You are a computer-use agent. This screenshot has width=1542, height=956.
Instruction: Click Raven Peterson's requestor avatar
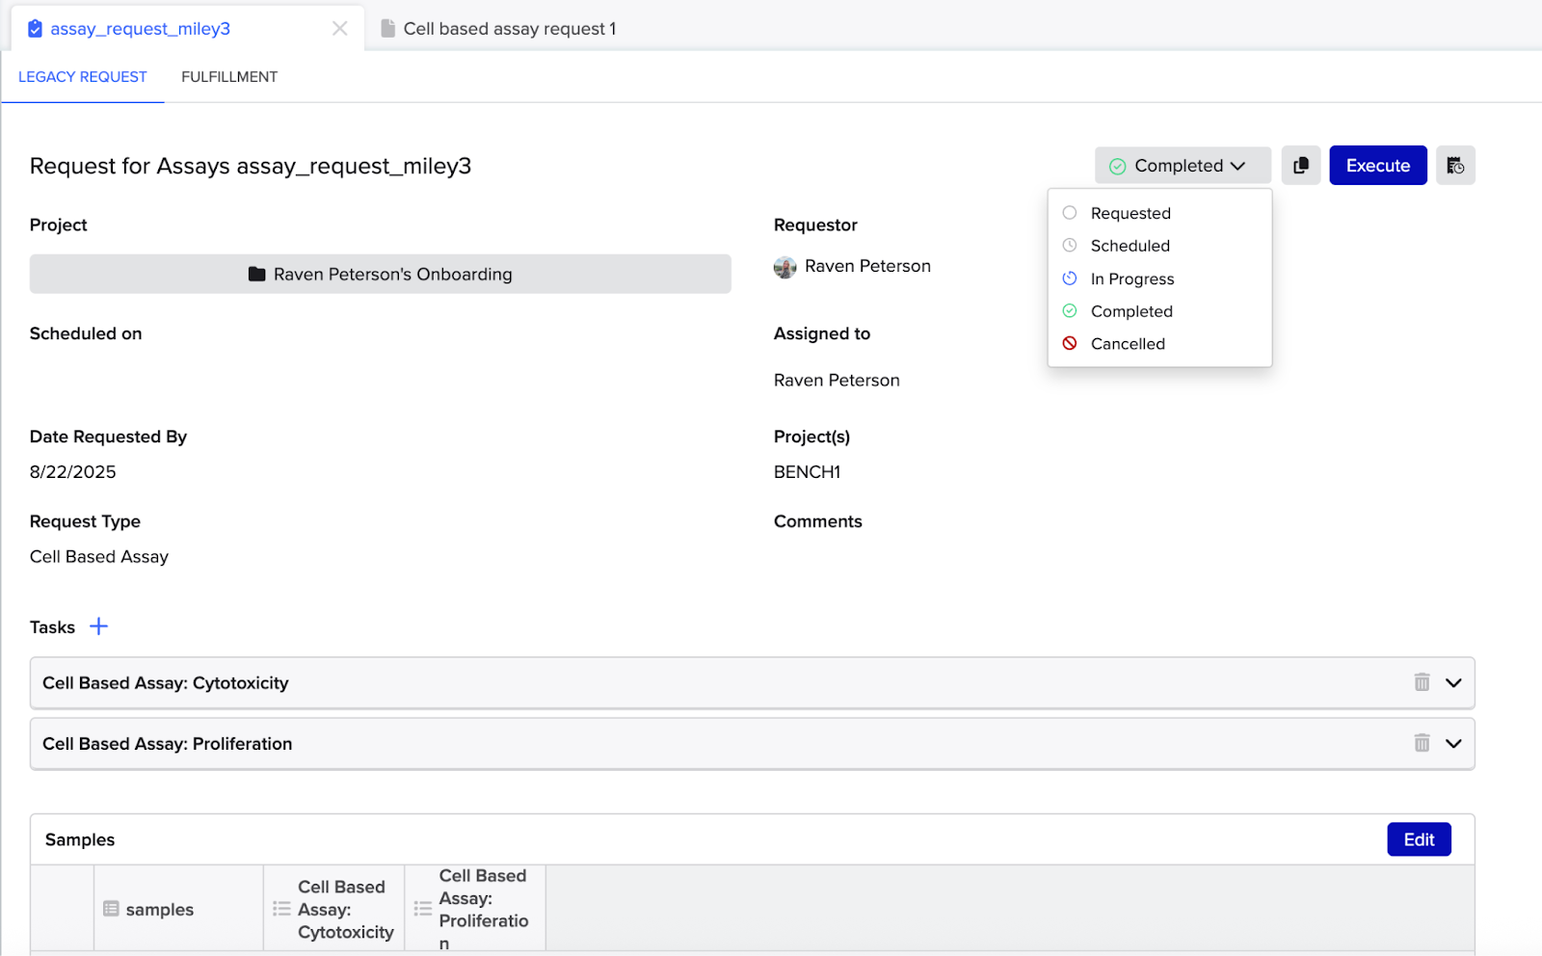coord(784,267)
